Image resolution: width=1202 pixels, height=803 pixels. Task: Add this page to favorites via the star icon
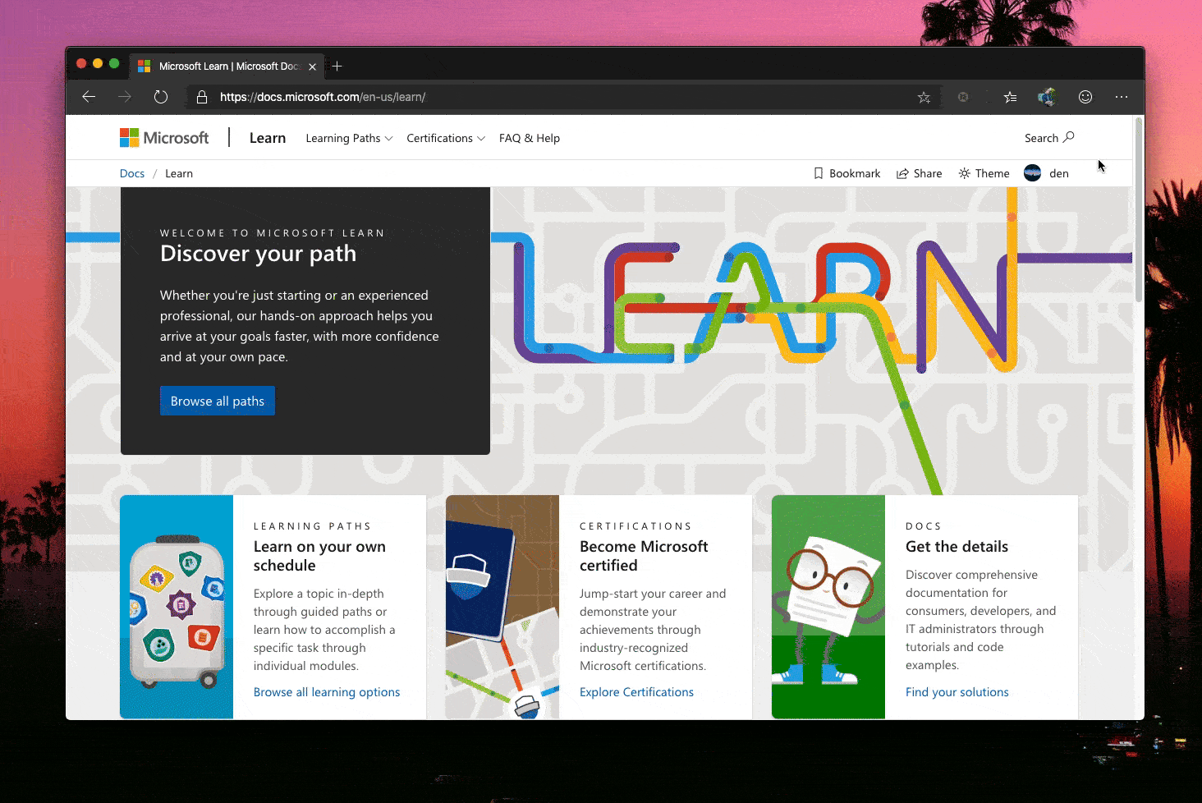tap(924, 97)
